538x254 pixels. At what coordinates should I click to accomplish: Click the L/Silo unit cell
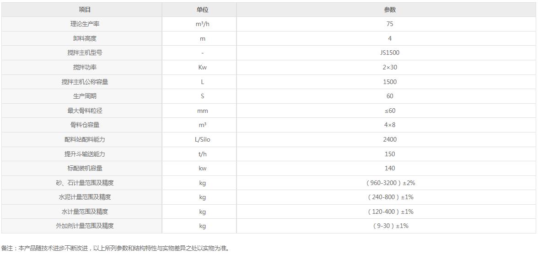[x=202, y=139]
